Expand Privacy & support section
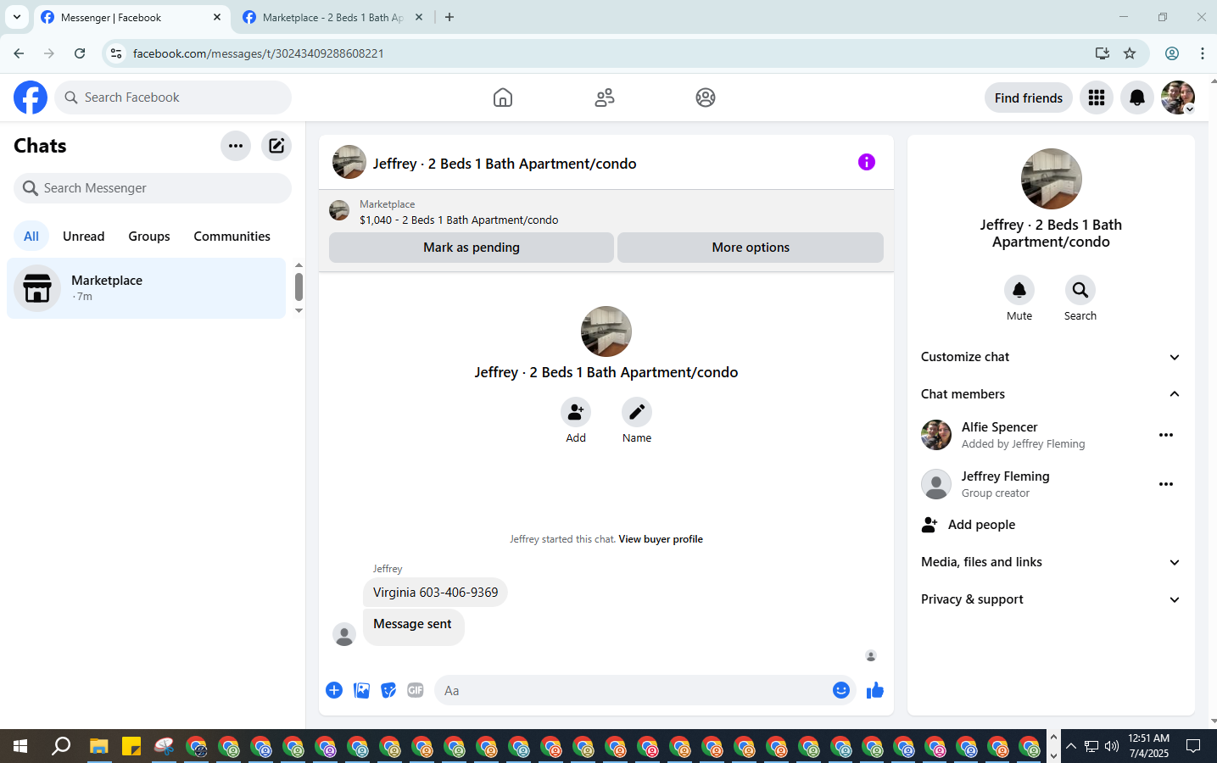The image size is (1217, 763). coord(1051,599)
